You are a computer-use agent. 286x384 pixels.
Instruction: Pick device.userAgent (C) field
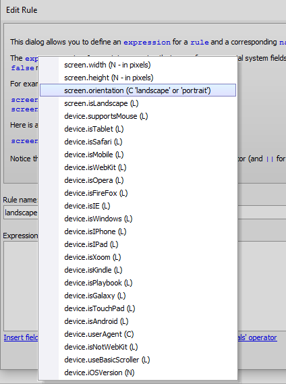pyautogui.click(x=138, y=334)
